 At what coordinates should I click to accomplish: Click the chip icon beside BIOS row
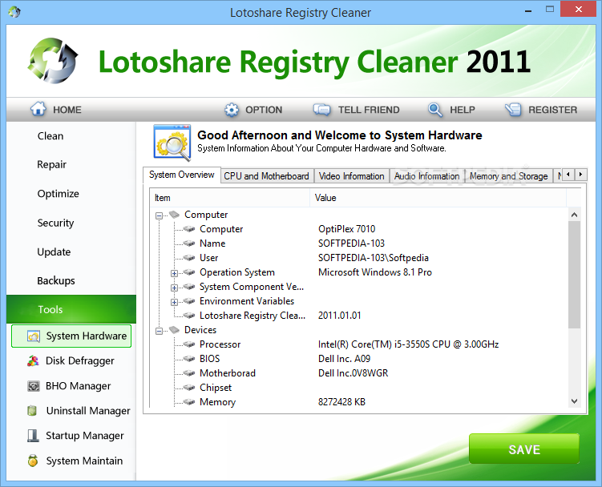[x=189, y=358]
